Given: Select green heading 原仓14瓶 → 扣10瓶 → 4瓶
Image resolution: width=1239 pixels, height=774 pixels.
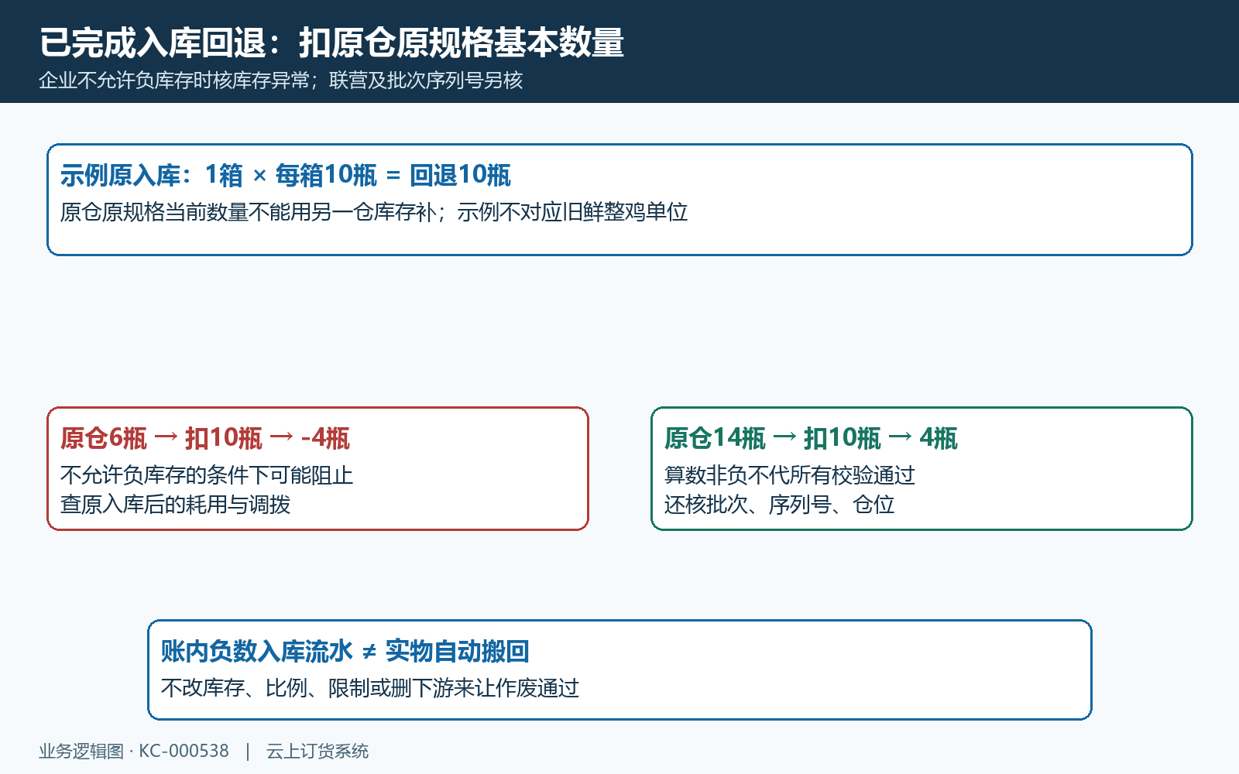Looking at the screenshot, I should [811, 439].
